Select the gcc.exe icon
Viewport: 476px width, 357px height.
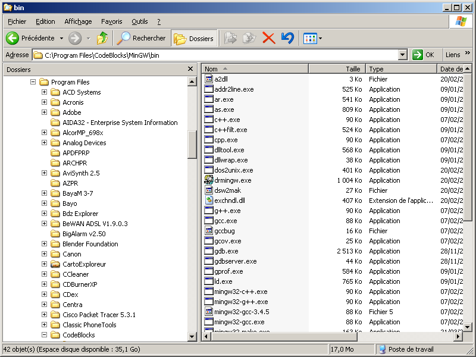click(209, 221)
